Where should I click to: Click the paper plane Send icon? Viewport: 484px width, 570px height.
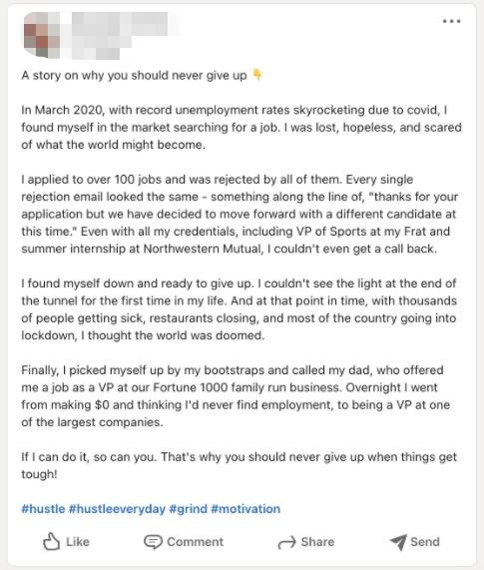398,542
